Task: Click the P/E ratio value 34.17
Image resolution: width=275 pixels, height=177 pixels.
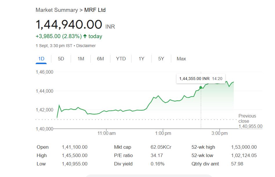Action: pyautogui.click(x=156, y=155)
